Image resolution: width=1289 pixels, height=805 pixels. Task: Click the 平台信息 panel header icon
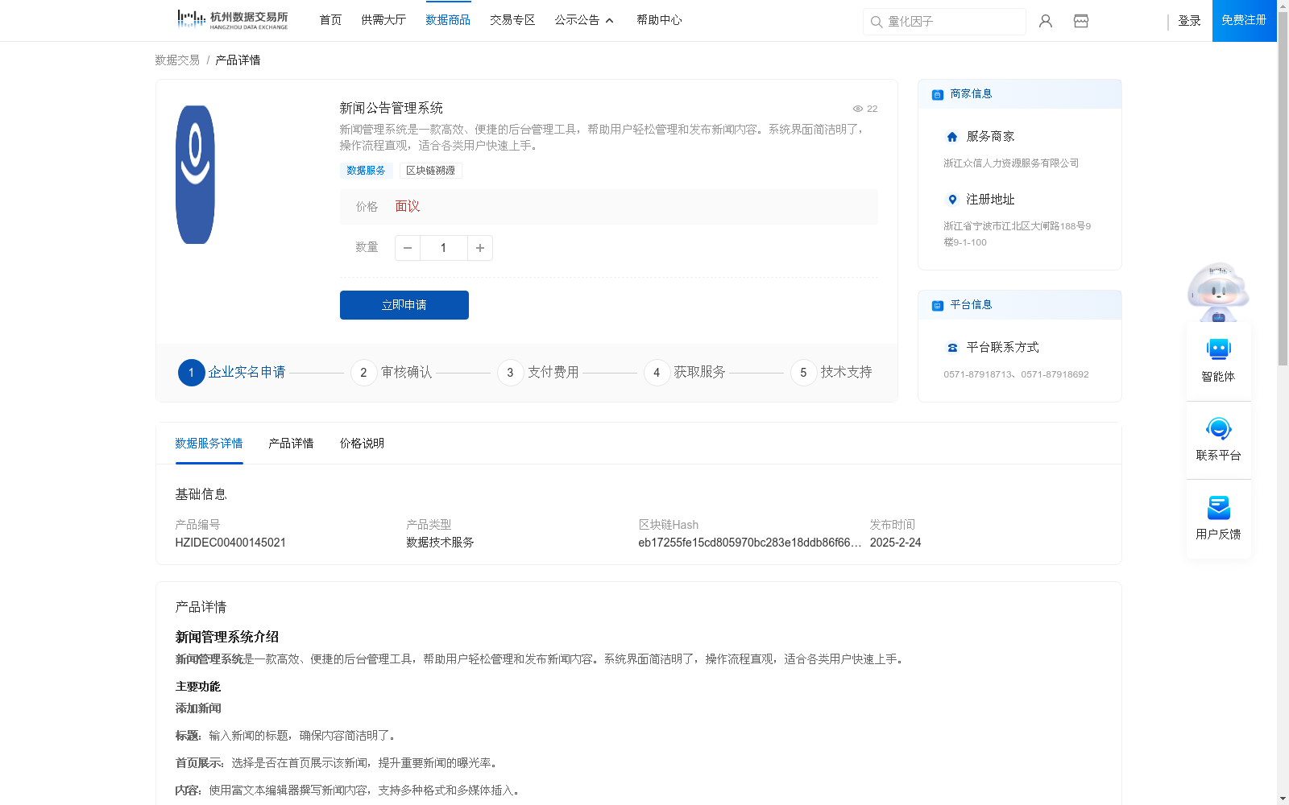pos(938,305)
